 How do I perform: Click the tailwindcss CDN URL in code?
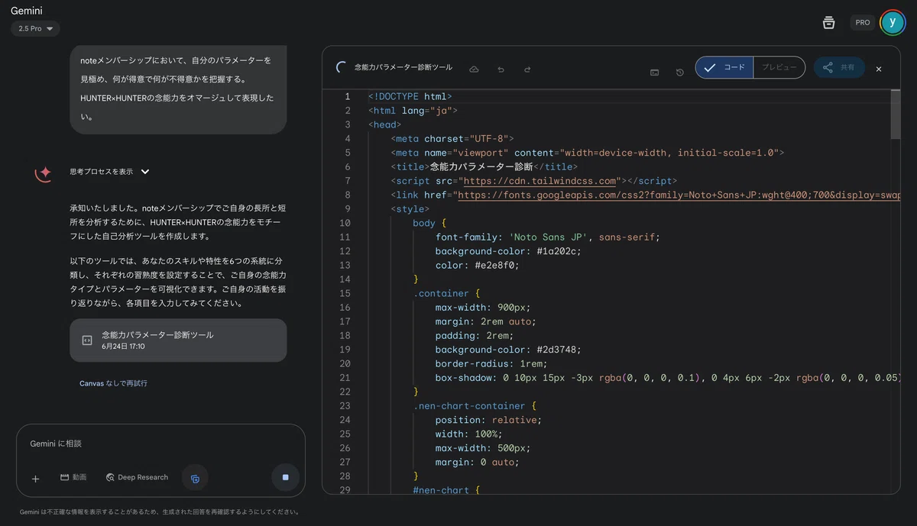point(540,181)
